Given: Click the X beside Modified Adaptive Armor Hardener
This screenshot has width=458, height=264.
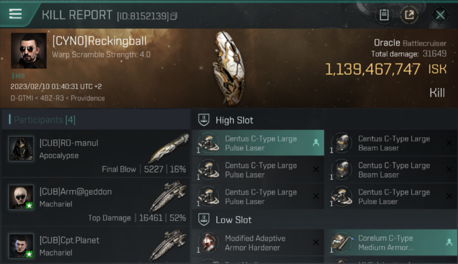Looking at the screenshot, I should click(316, 242).
